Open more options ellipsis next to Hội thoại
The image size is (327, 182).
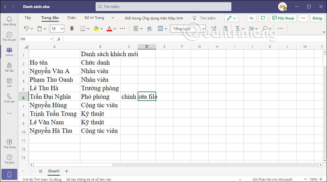pyautogui.click(x=303, y=18)
